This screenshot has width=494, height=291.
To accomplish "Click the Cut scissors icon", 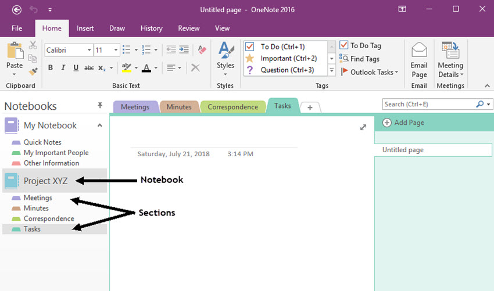I will pos(33,45).
